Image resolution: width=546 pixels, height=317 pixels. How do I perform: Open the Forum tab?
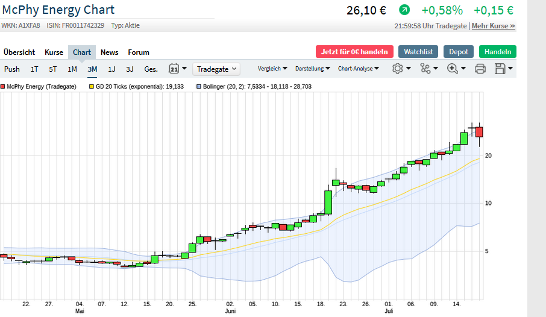139,52
